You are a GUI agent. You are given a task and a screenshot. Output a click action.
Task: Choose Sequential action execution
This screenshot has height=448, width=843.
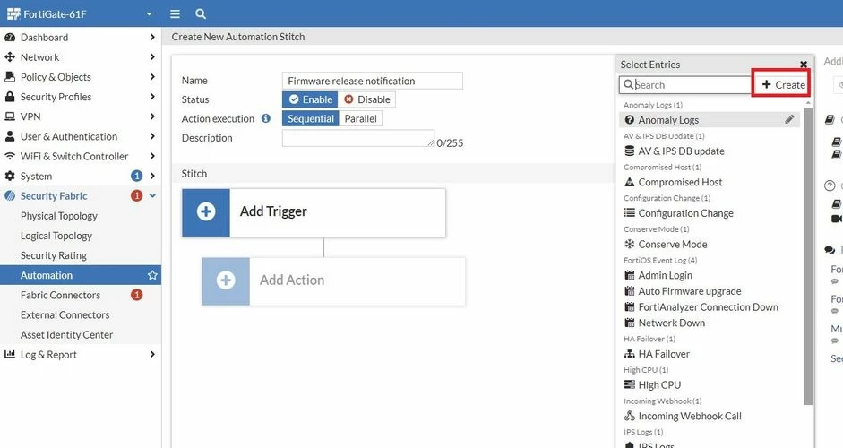click(310, 119)
